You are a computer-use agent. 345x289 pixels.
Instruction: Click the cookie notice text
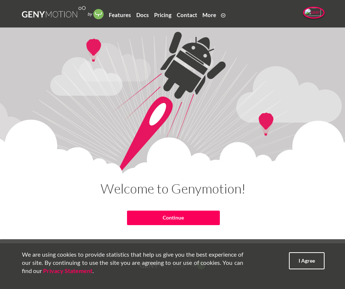(133, 263)
